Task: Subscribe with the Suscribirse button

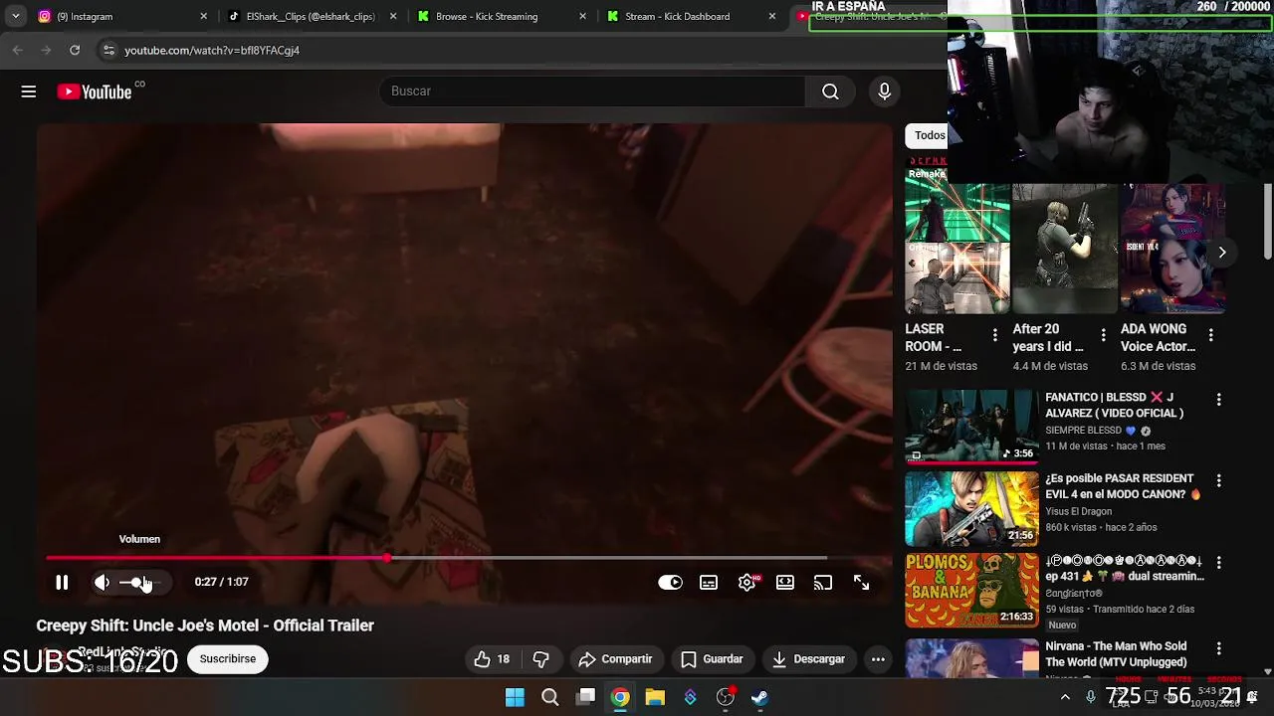Action: (x=228, y=659)
